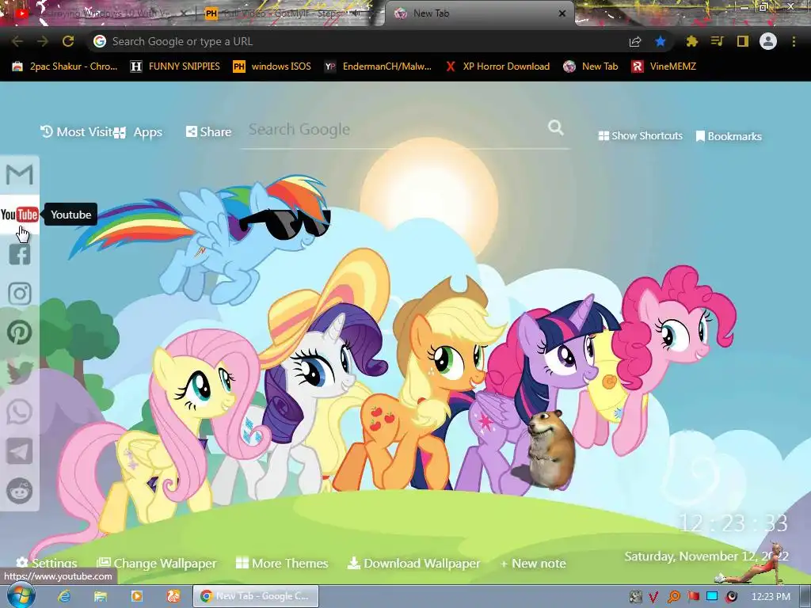
Task: Open the Reddit sidebar icon
Action: [20, 491]
